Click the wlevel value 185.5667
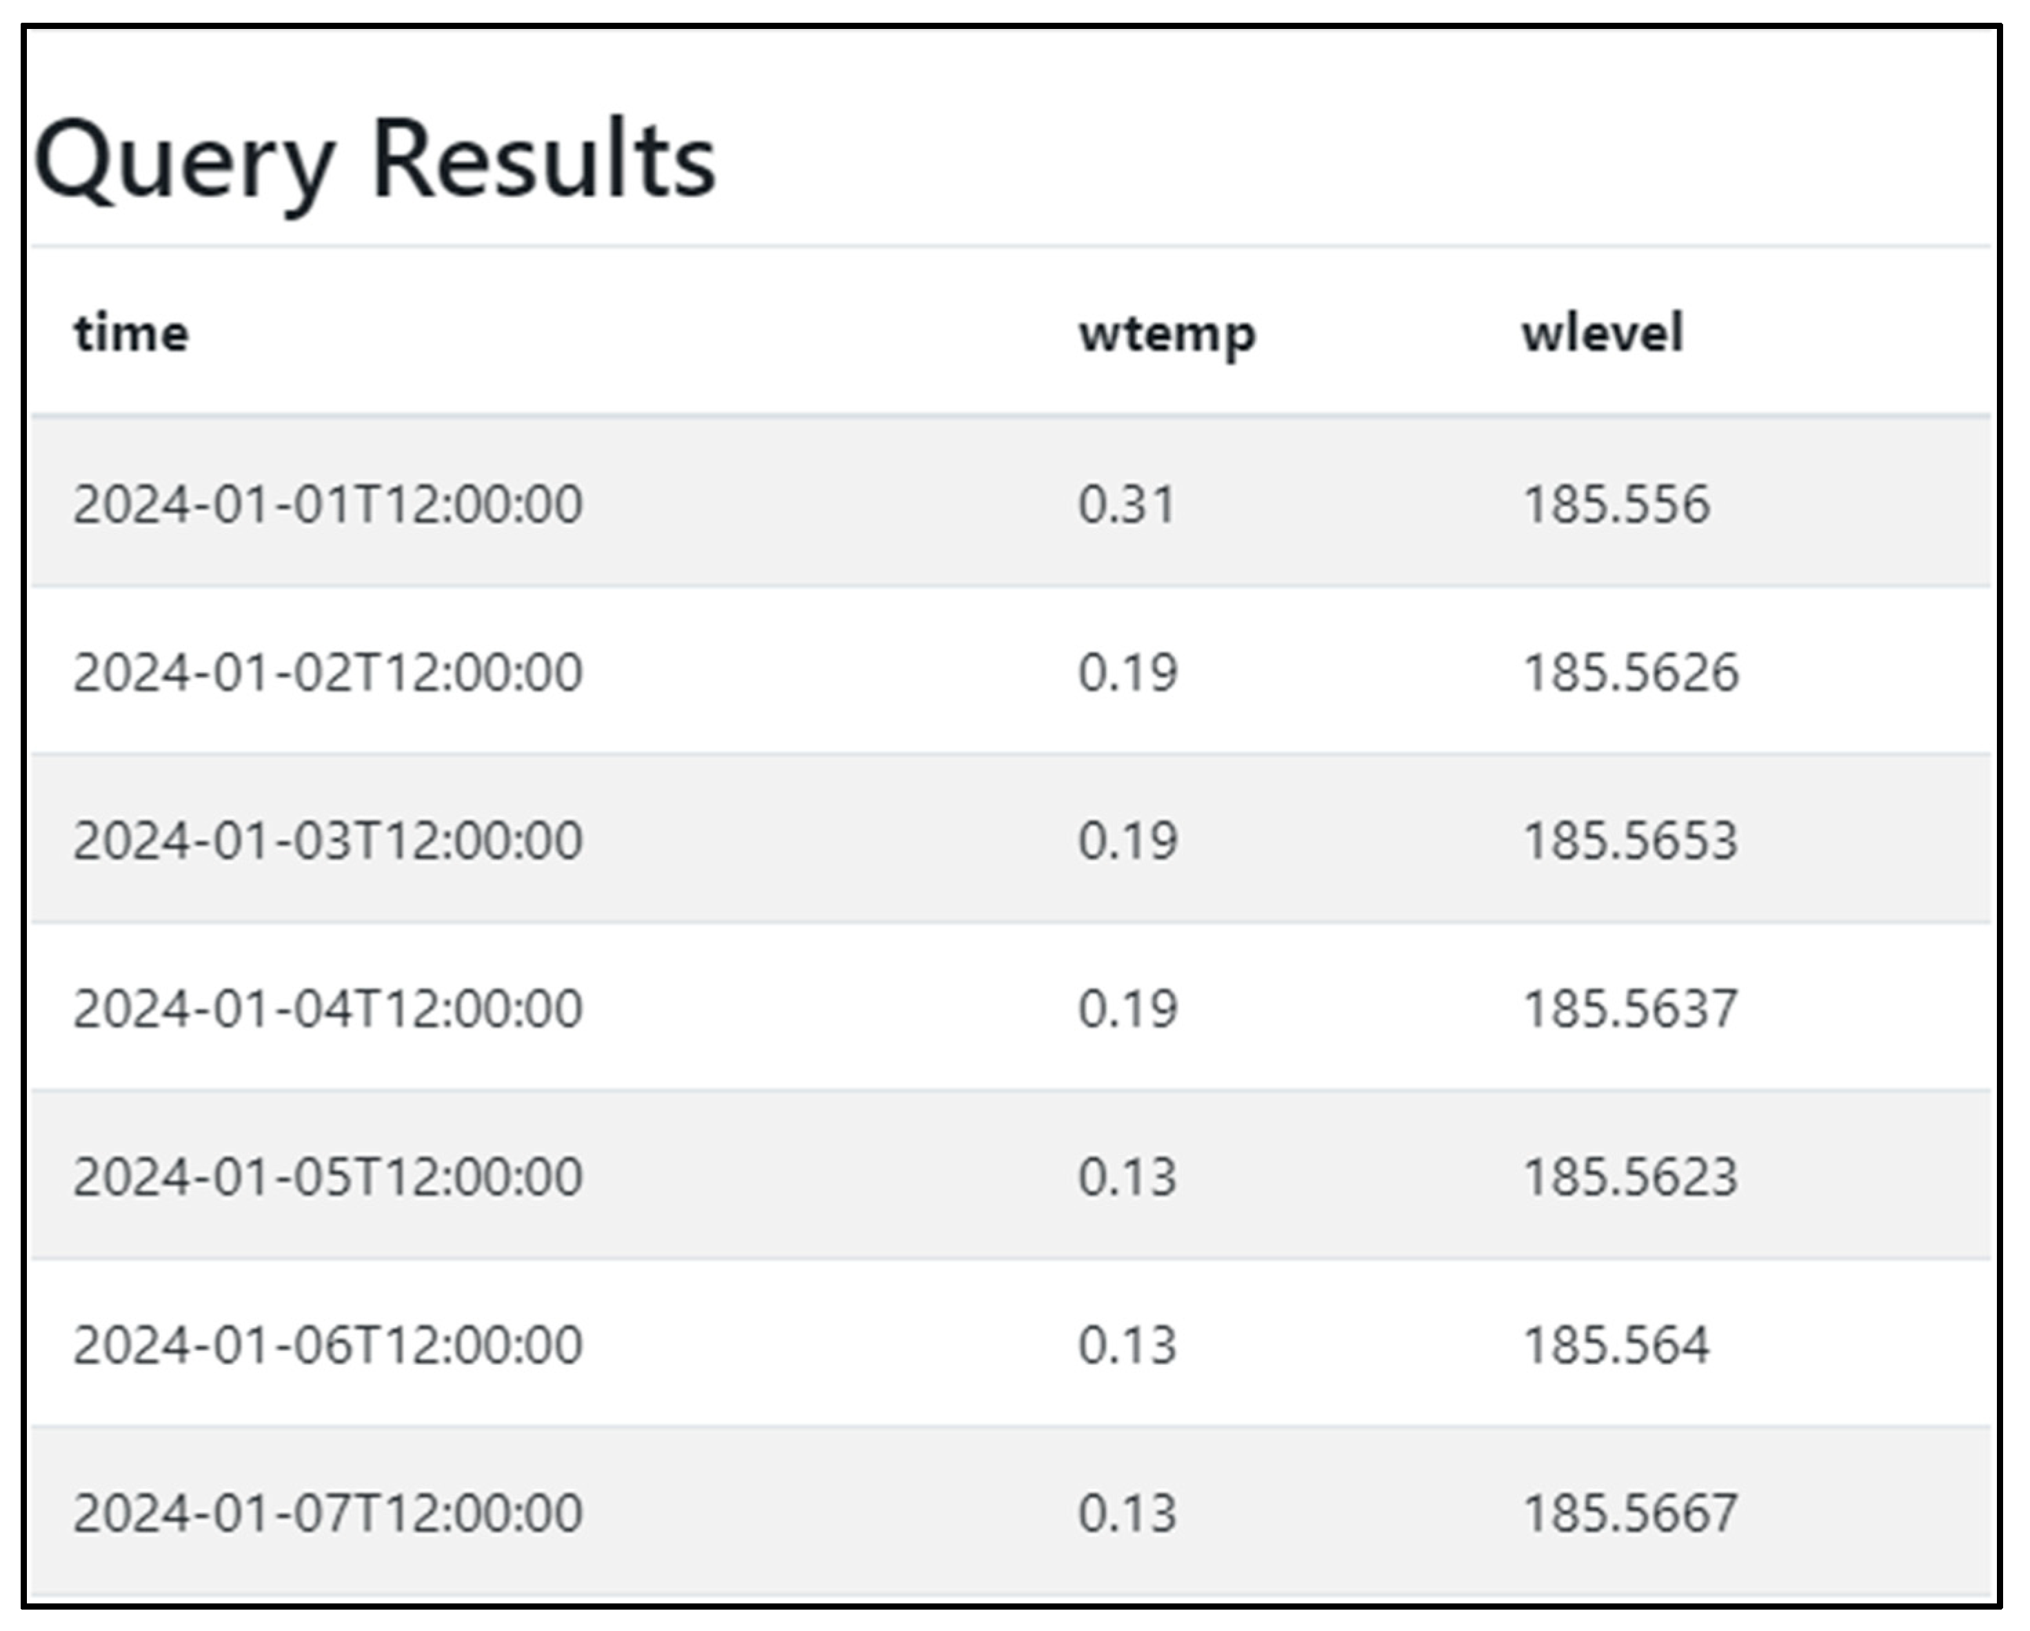This screenshot has width=2030, height=1631. (1631, 1512)
